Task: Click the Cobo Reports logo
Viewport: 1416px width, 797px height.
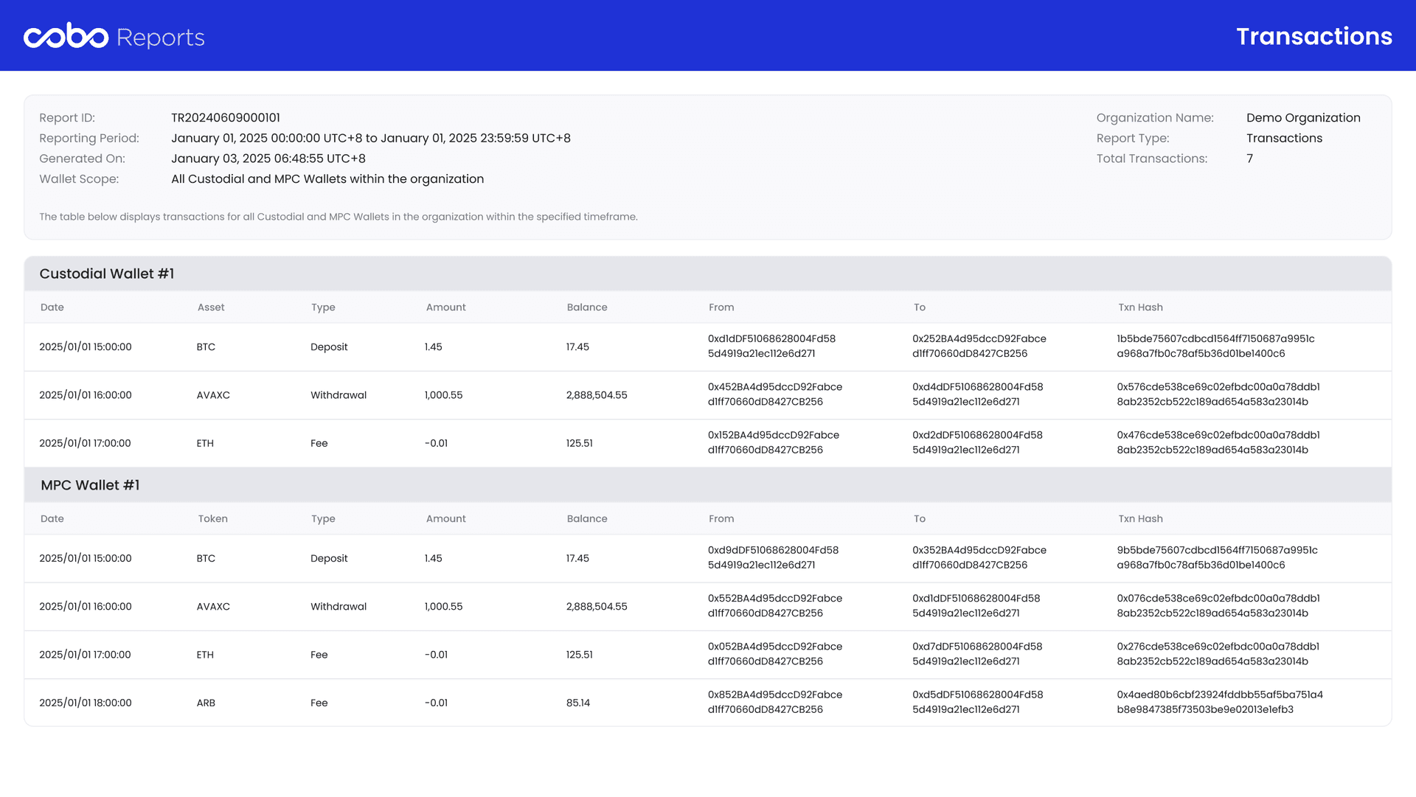Action: (x=114, y=36)
